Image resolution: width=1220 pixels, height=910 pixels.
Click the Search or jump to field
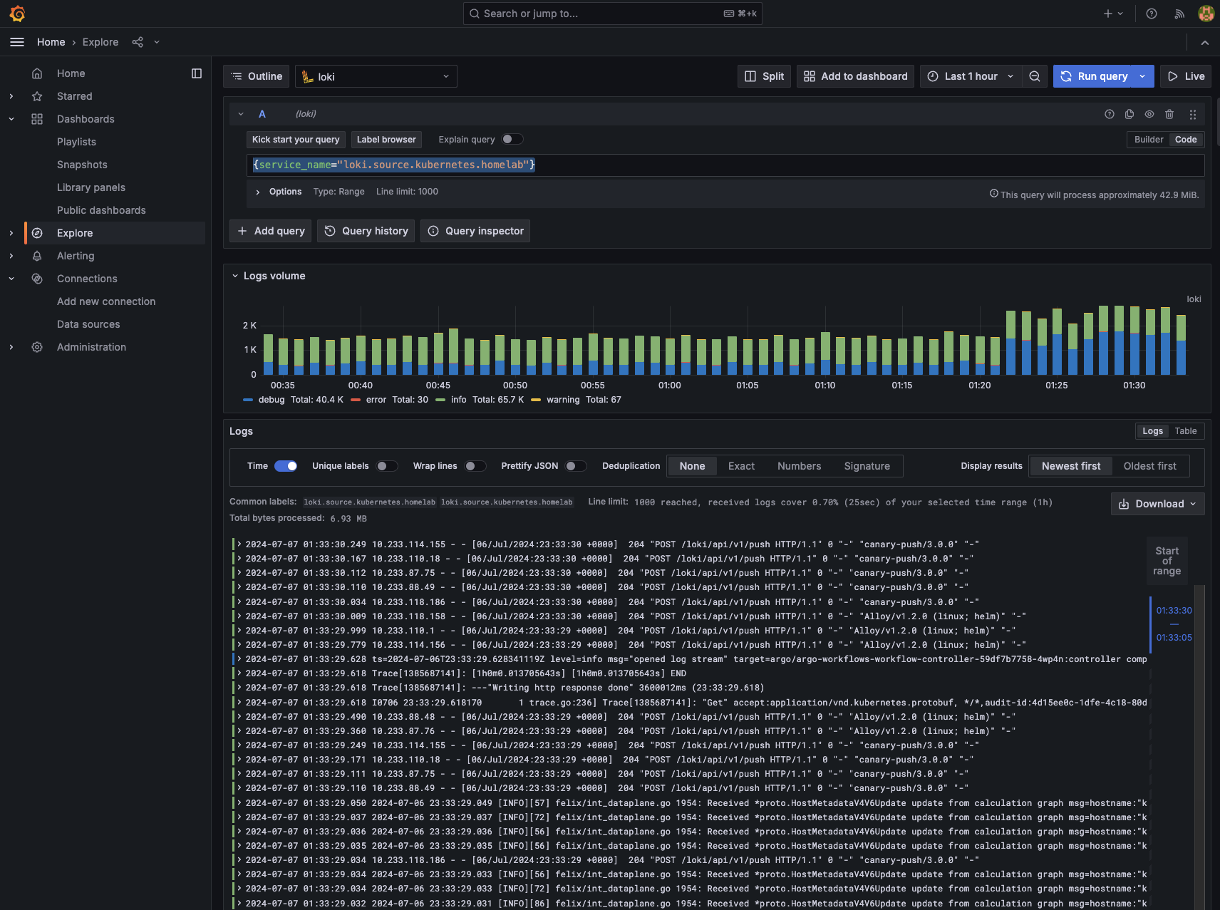[613, 13]
